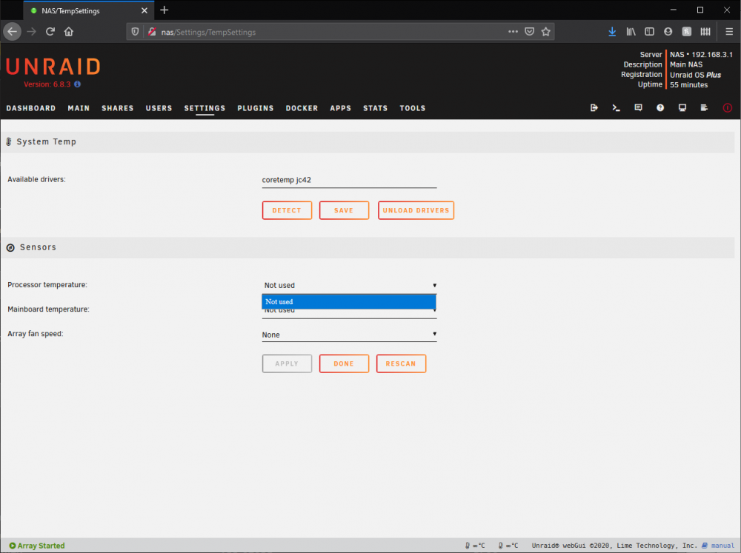
Task: Toggle help with the question mark icon
Action: pos(660,107)
